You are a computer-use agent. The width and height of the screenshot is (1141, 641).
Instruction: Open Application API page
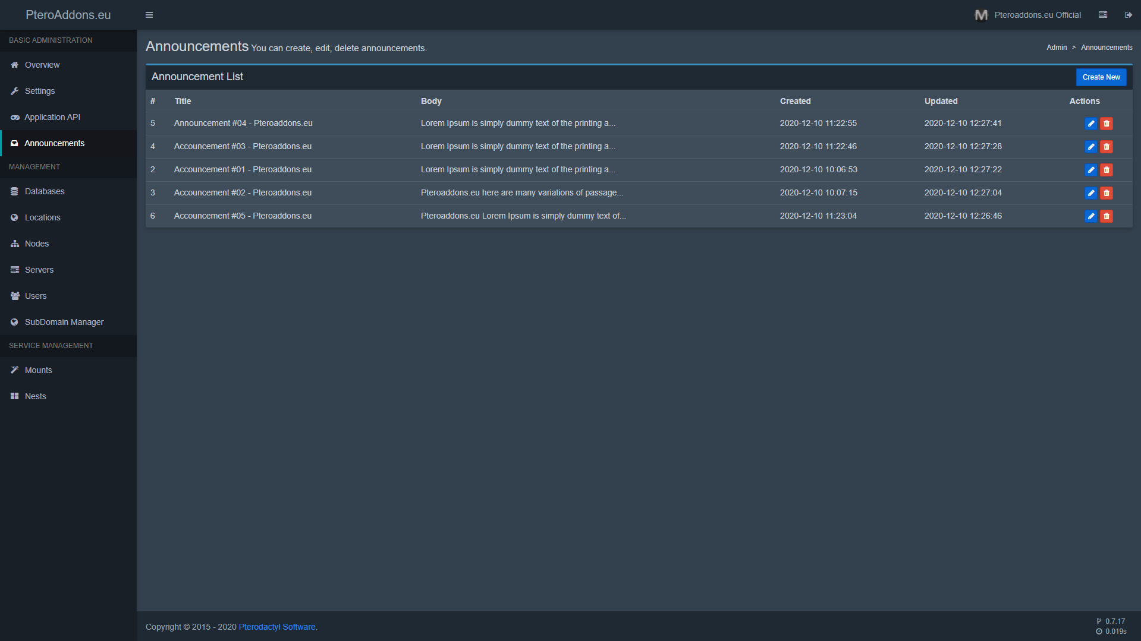click(x=52, y=117)
